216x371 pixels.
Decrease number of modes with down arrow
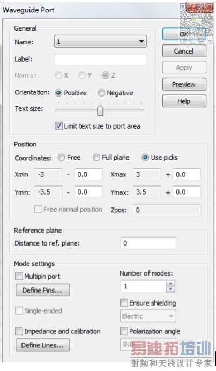click(x=170, y=289)
